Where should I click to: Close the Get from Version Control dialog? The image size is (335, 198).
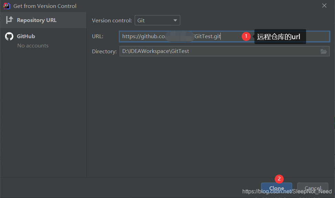coord(324,6)
